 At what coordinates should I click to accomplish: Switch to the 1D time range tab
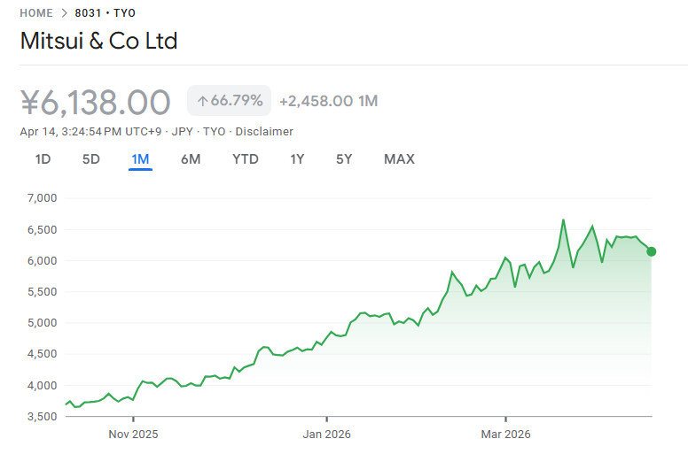(x=43, y=159)
